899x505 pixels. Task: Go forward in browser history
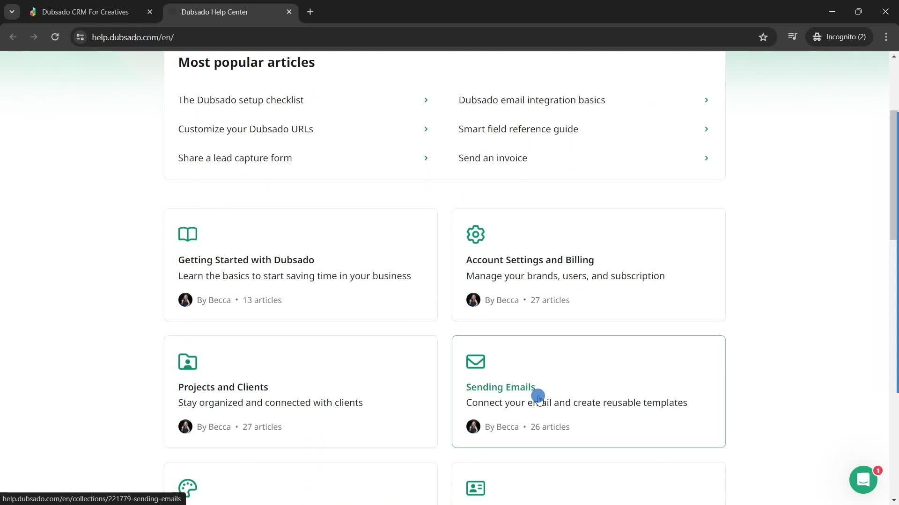click(34, 37)
